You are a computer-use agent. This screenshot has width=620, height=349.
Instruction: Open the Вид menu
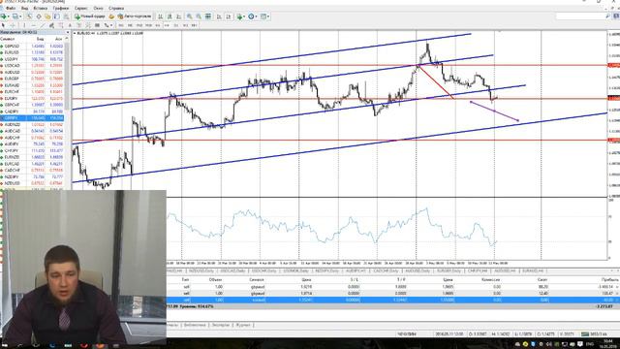pyautogui.click(x=24, y=8)
